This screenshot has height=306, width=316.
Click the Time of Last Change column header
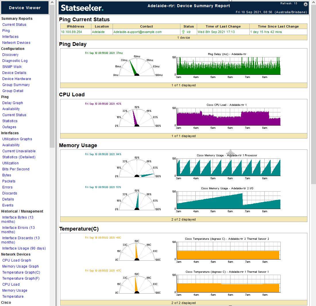[x=223, y=26]
